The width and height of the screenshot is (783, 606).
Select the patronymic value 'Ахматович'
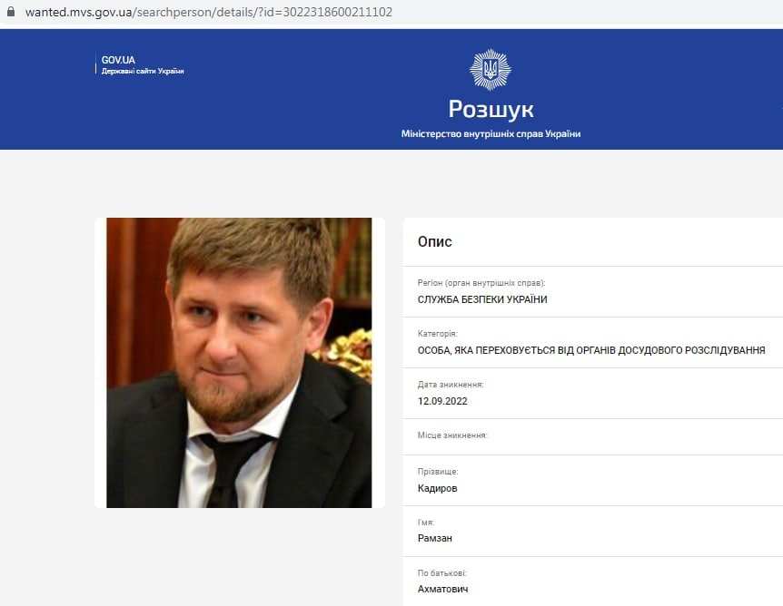(443, 589)
